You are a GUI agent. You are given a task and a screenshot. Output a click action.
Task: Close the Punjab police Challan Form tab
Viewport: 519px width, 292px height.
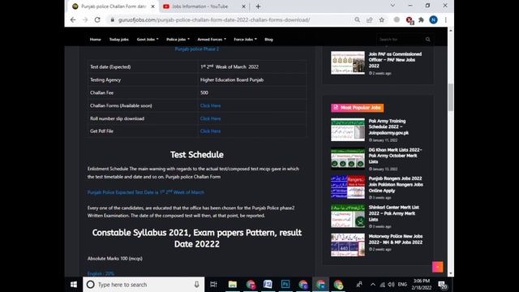(153, 6)
